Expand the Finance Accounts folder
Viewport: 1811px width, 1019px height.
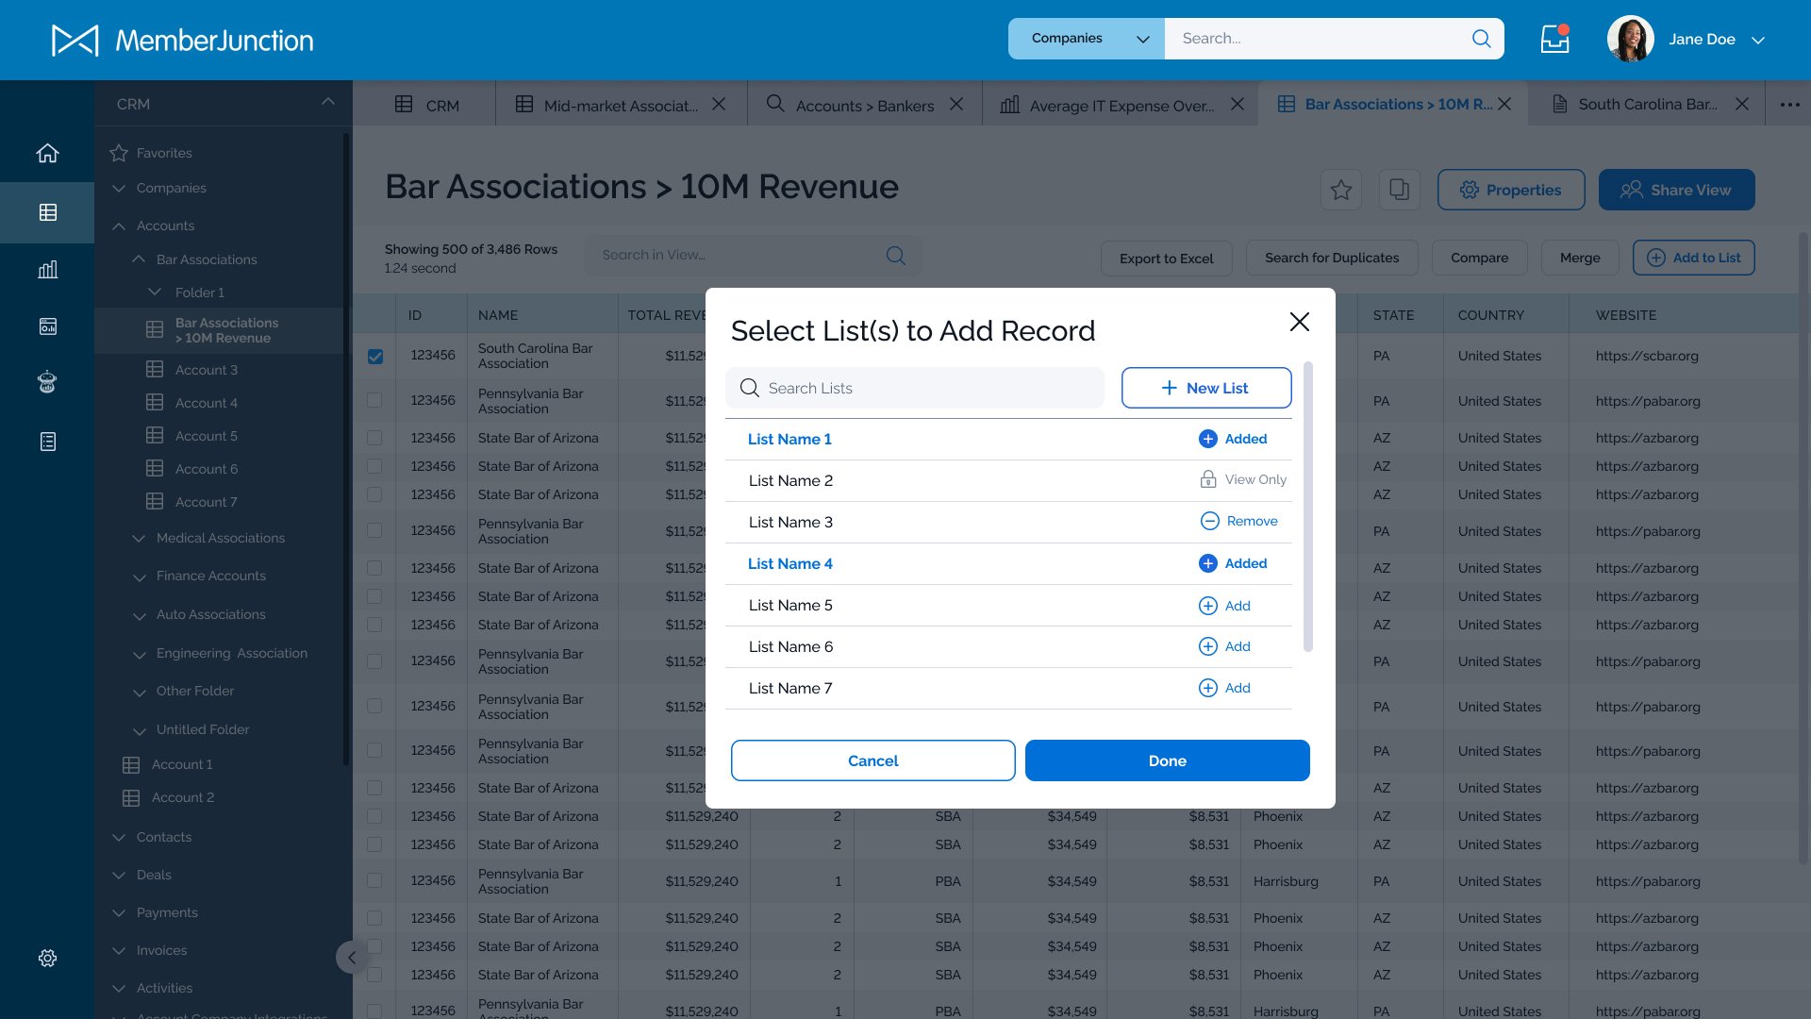point(139,576)
